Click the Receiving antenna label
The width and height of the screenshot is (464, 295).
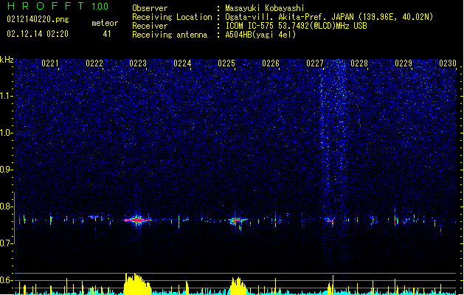pos(170,35)
